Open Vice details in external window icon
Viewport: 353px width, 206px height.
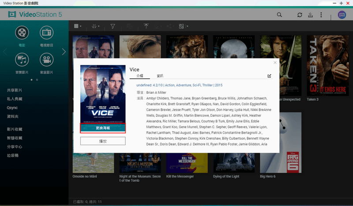(x=269, y=76)
